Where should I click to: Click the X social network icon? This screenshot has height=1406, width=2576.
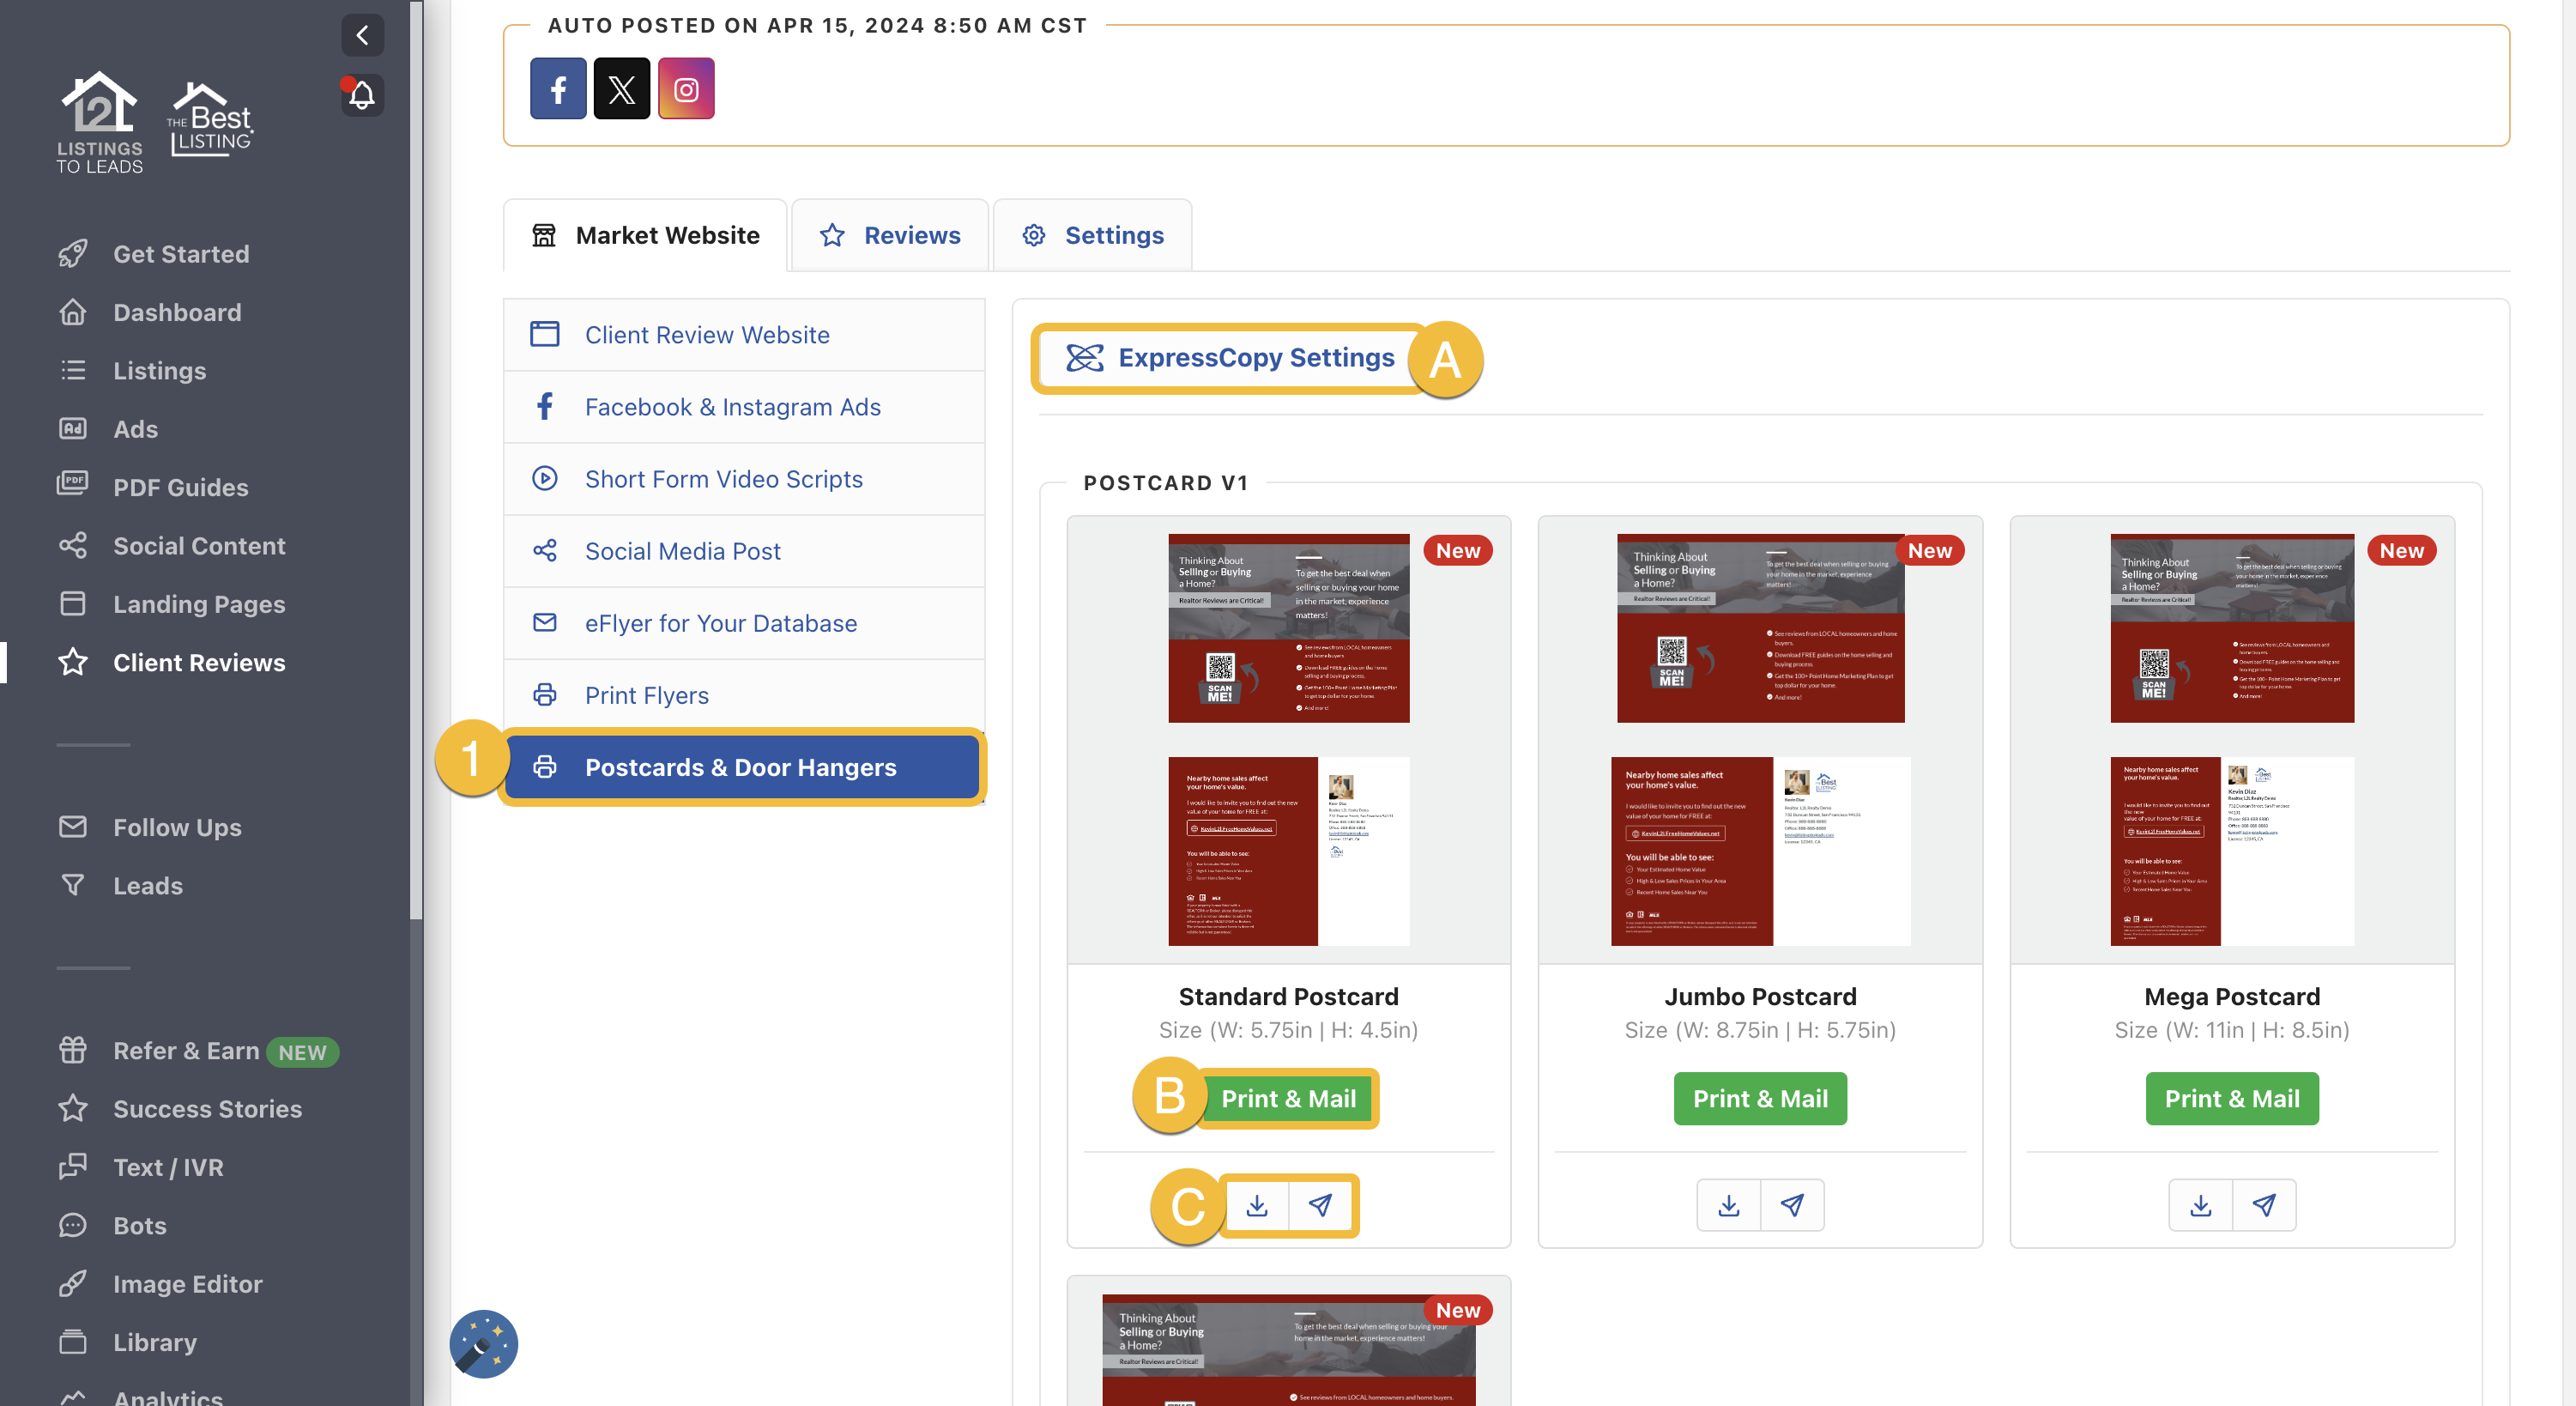pos(622,88)
